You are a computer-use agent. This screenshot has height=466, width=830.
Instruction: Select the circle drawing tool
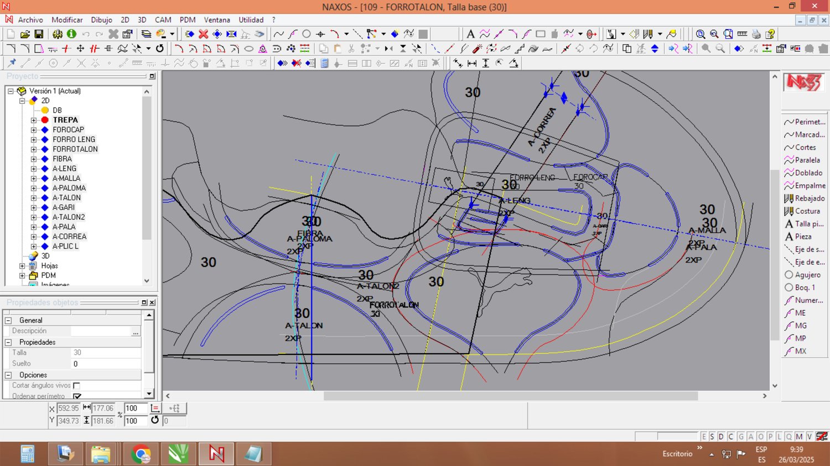click(x=306, y=34)
